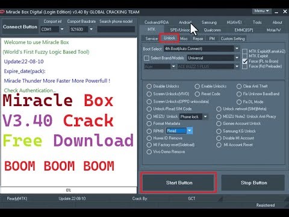Select Disable Unlocks radio option
The width and height of the screenshot is (289, 217).
pos(149,86)
